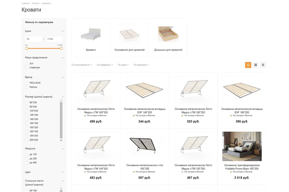Go to Главная breadcrumb
This screenshot has height=192, width=289.
(x=25, y=3)
